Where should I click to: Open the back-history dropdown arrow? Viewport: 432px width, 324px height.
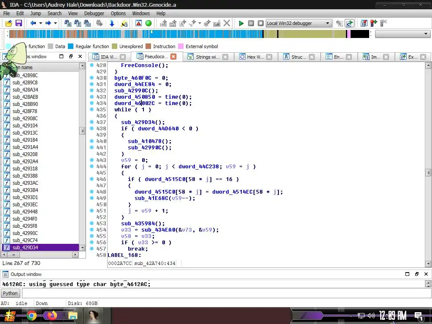40,23
